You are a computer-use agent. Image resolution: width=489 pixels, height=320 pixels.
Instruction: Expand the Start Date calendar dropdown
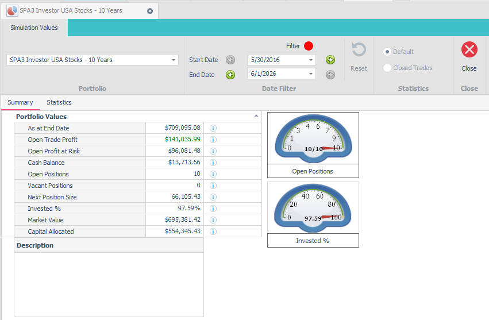click(x=311, y=60)
